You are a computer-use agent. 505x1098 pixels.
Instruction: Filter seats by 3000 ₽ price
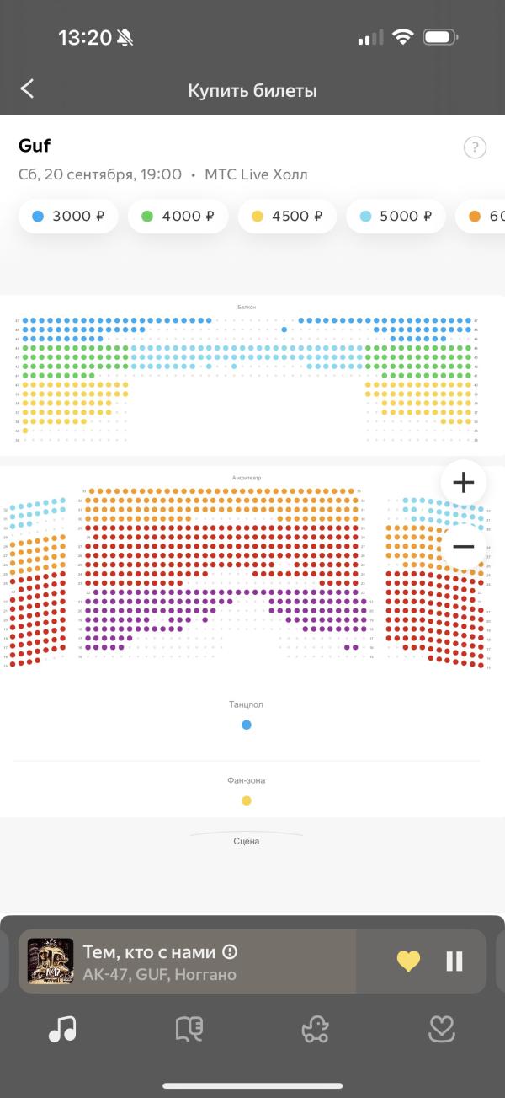pos(68,216)
